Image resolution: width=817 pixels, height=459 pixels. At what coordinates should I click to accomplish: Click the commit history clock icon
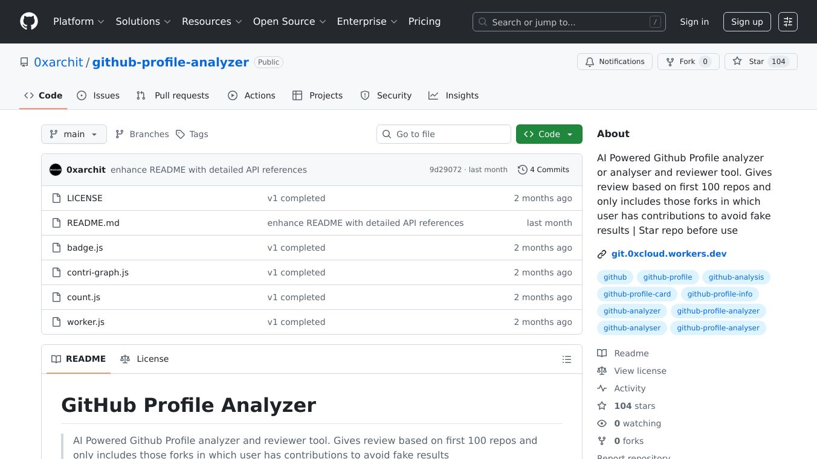pos(522,170)
